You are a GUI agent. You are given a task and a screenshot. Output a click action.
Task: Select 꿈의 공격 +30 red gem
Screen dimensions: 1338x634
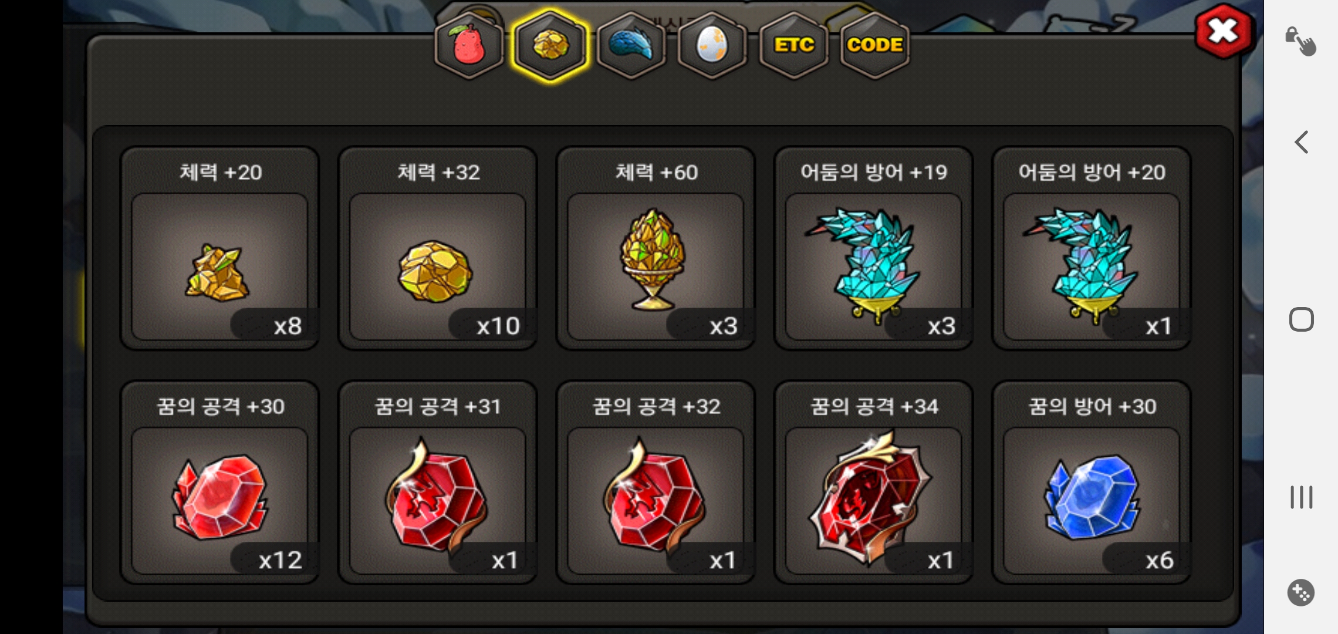[x=219, y=482]
